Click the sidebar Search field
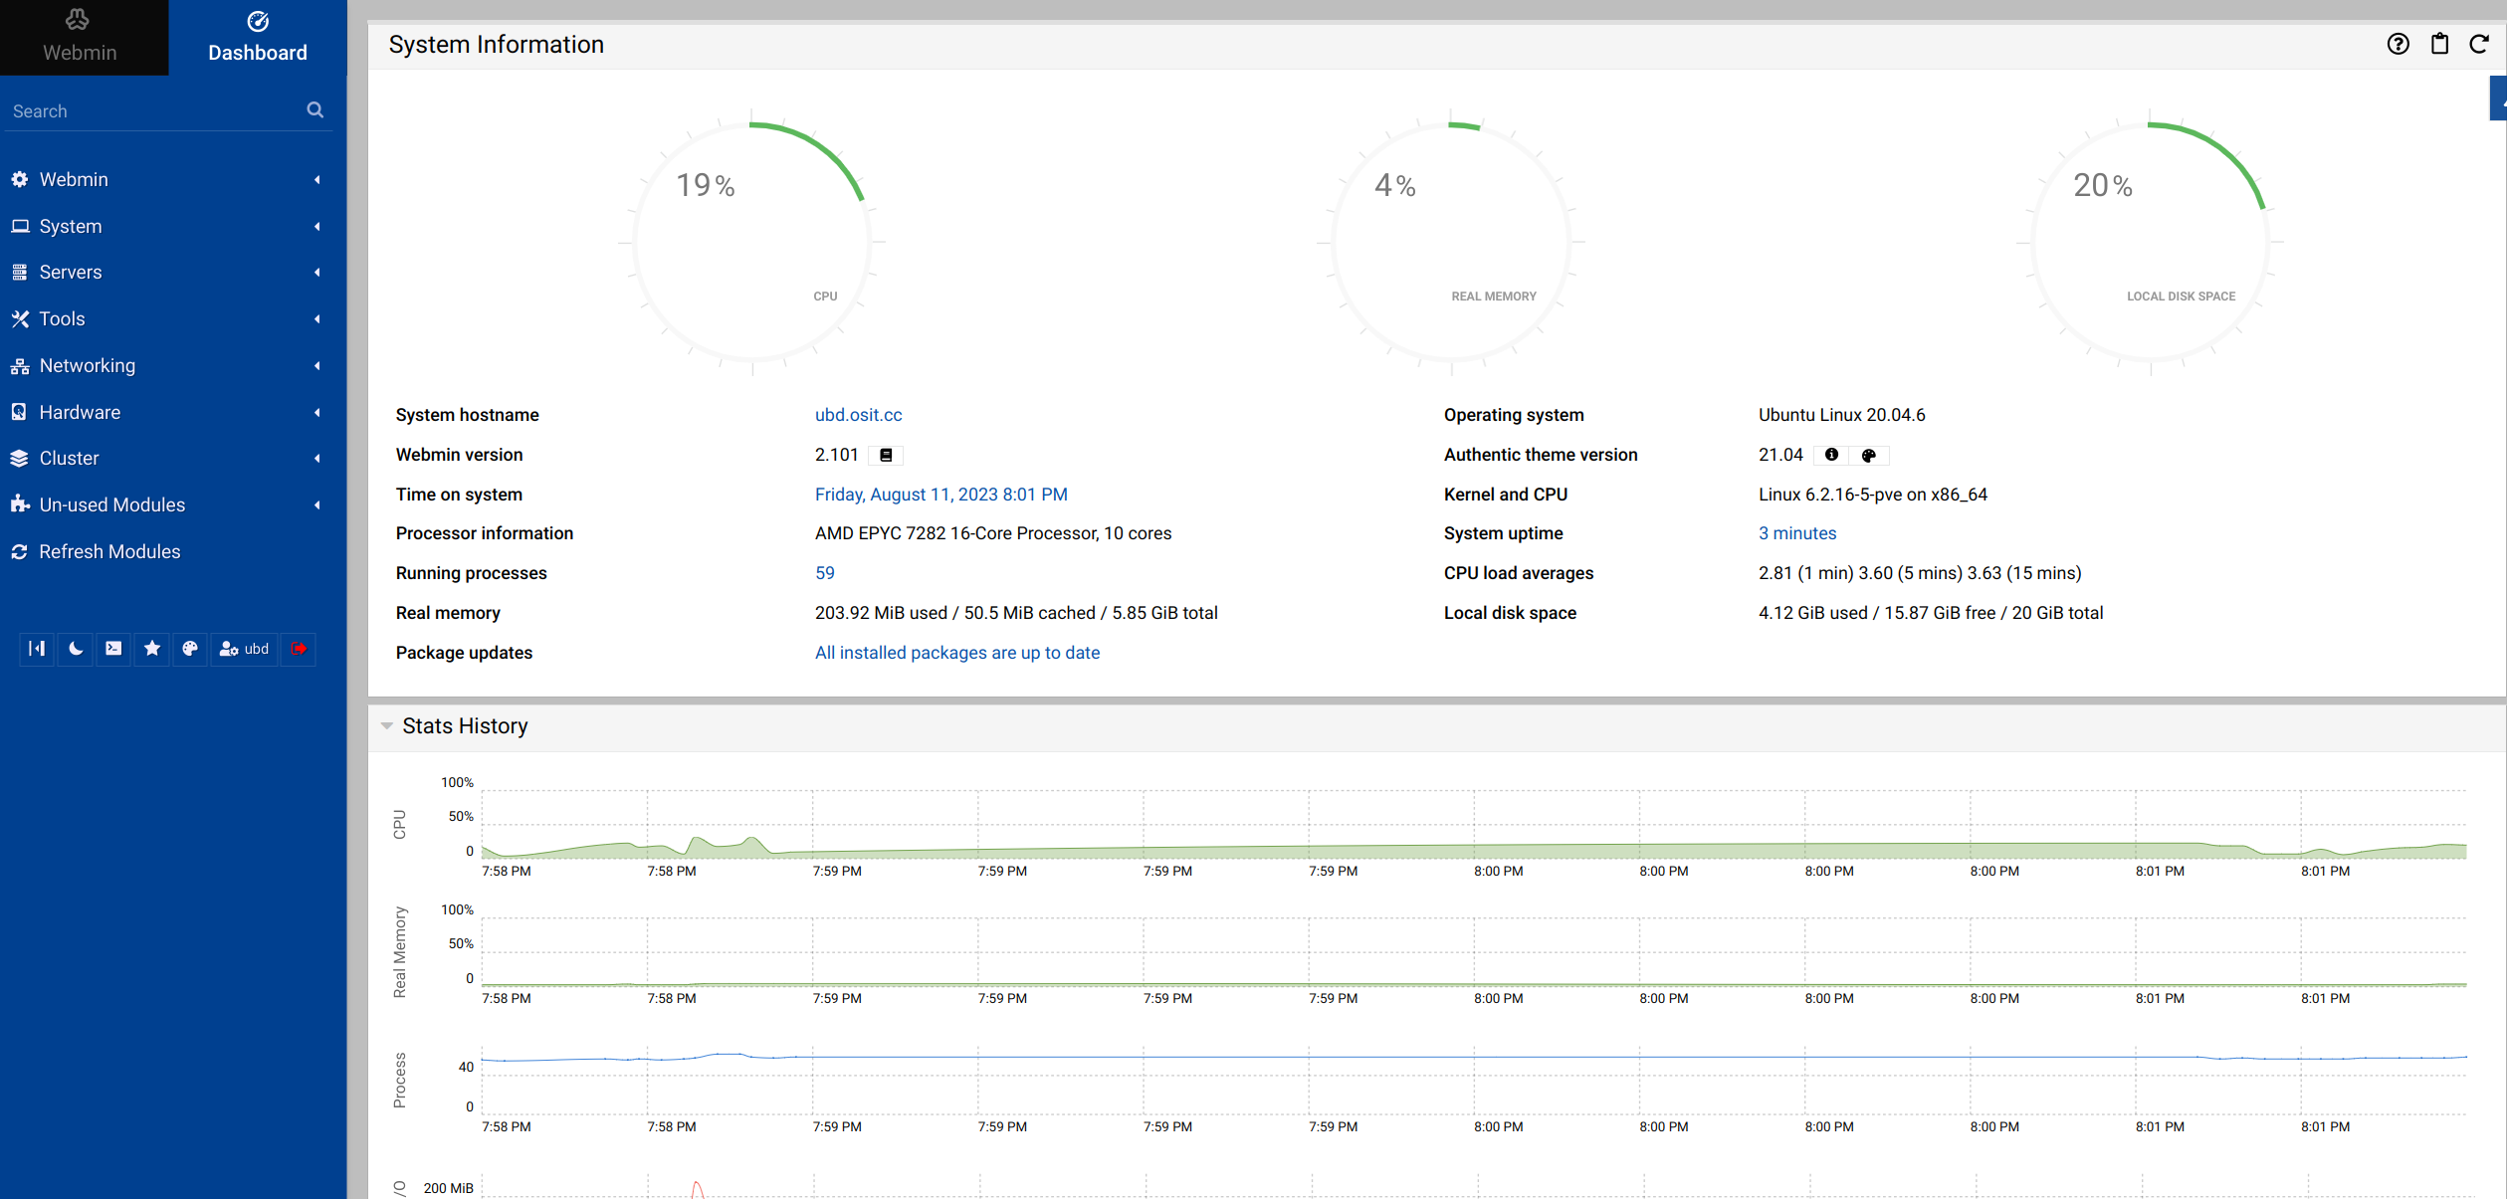This screenshot has height=1199, width=2507. (154, 111)
